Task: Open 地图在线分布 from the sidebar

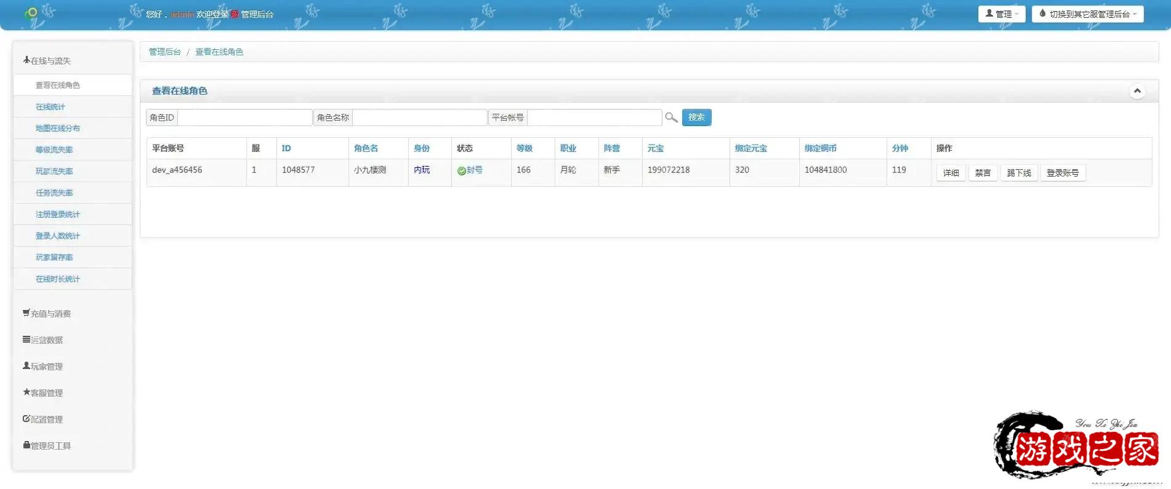Action: pyautogui.click(x=58, y=129)
